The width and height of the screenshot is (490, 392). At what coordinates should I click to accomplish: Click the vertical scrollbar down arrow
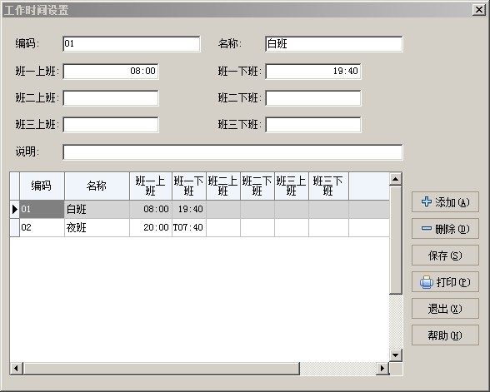pyautogui.click(x=396, y=355)
